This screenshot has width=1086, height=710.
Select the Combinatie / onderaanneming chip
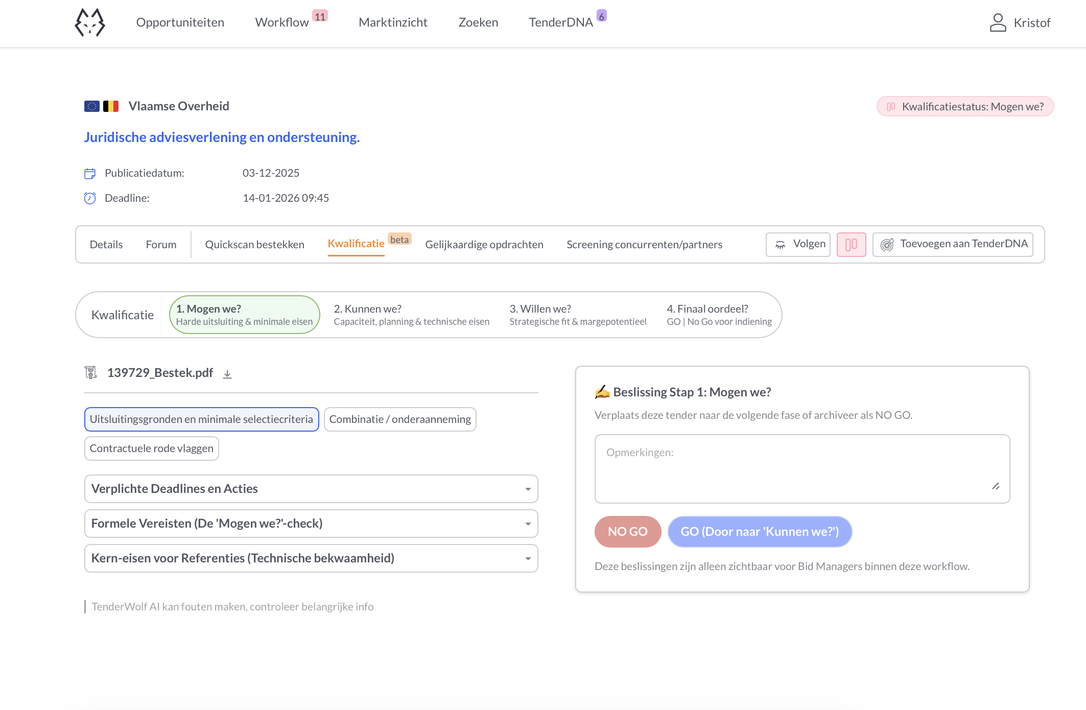pos(399,419)
